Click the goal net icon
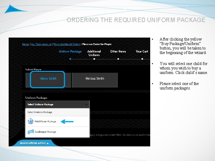Image resolution: width=215 pixels, height=161 pixels. [x=30, y=132]
